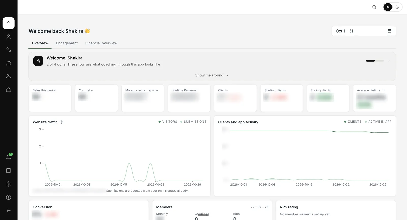Open the chat bubble messages icon
The height and width of the screenshot is (220, 407).
click(9, 63)
